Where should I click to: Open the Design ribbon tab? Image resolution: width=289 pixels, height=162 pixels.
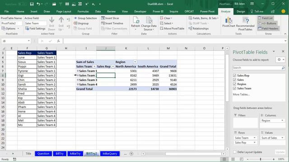coord(241,11)
